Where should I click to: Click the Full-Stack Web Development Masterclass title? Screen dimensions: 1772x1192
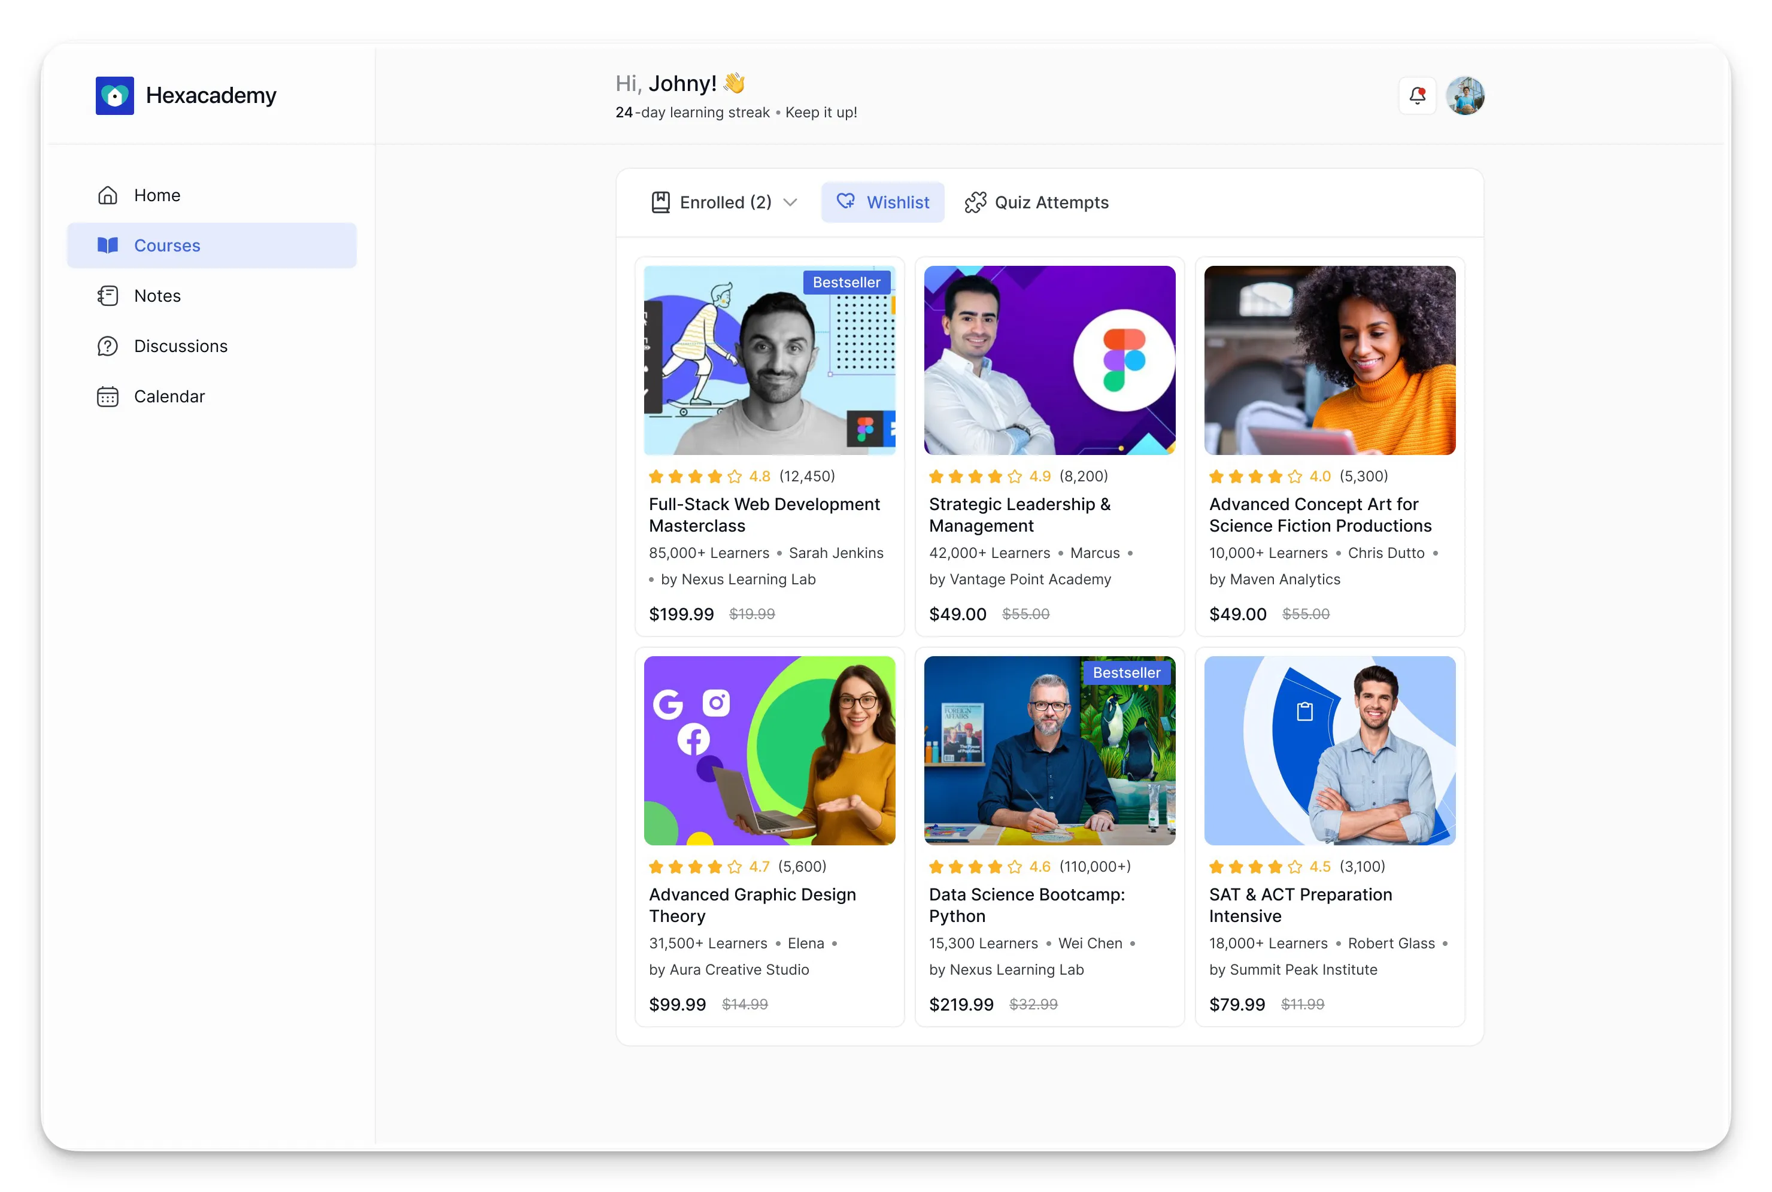pyautogui.click(x=764, y=515)
